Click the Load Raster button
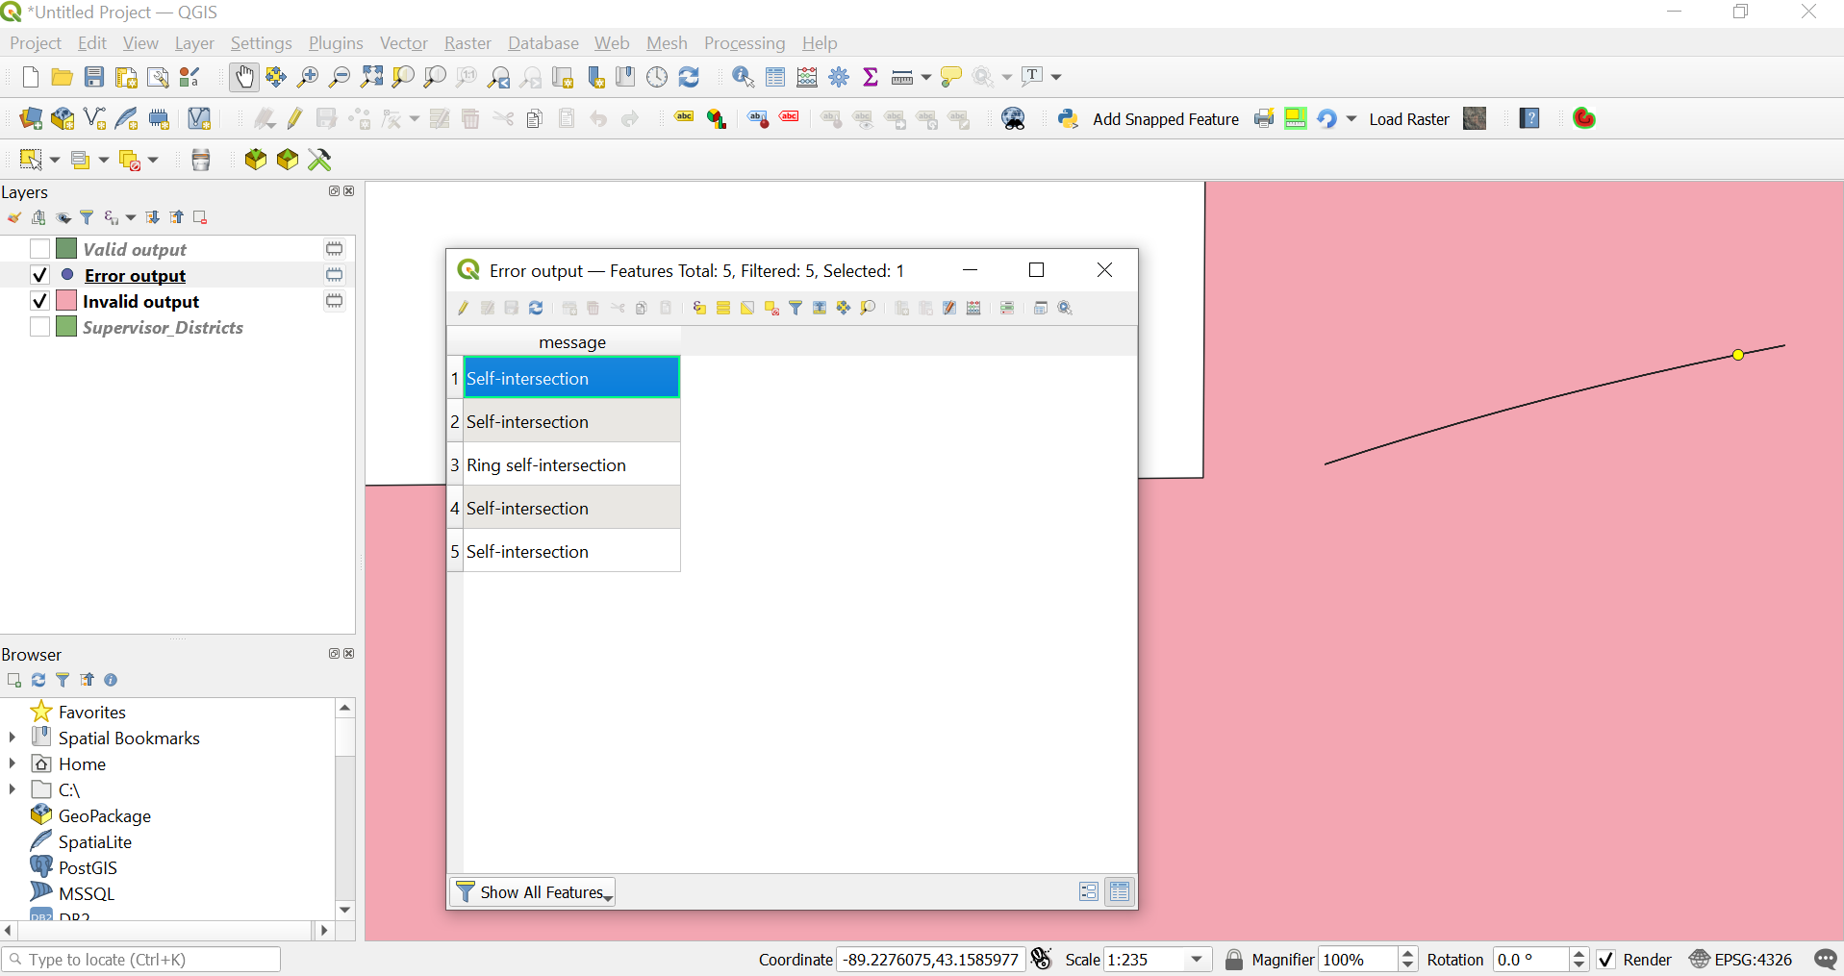Image resolution: width=1844 pixels, height=976 pixels. click(1408, 119)
